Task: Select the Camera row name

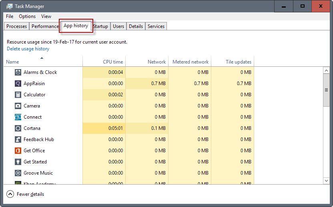Action: pyautogui.click(x=32, y=106)
